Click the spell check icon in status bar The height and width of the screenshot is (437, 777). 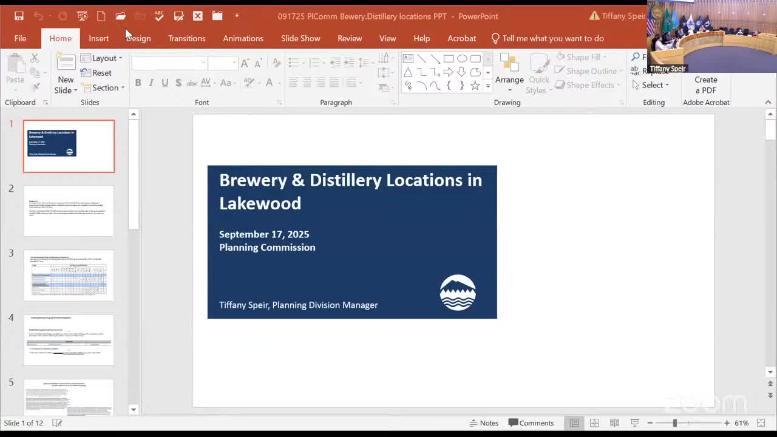click(x=56, y=423)
